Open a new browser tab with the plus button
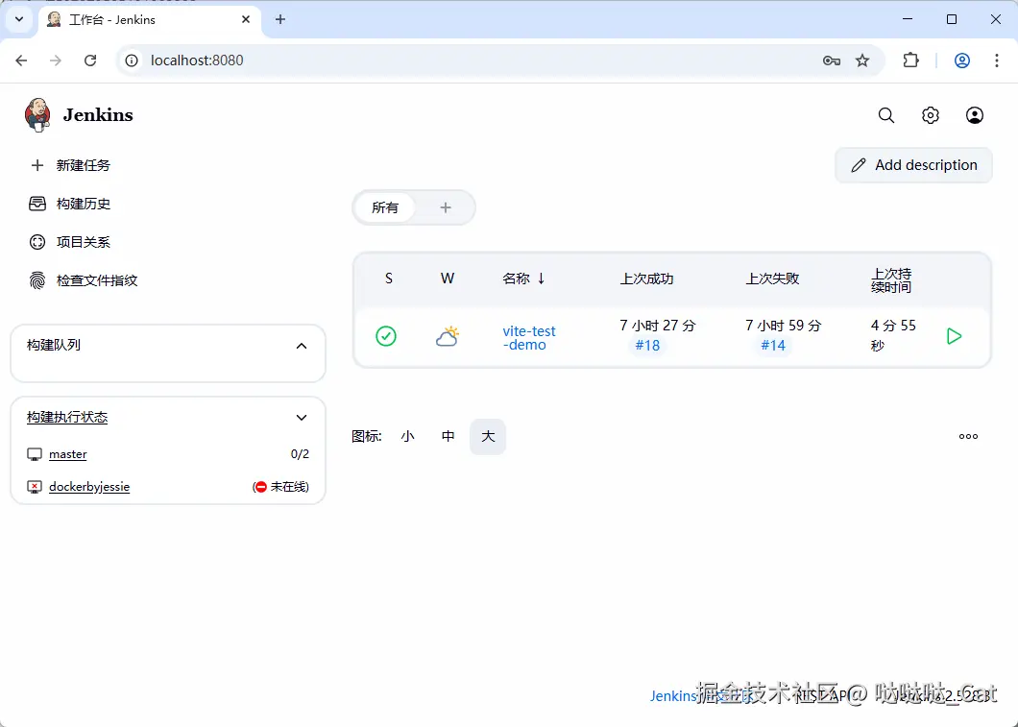The image size is (1018, 727). pyautogui.click(x=280, y=19)
